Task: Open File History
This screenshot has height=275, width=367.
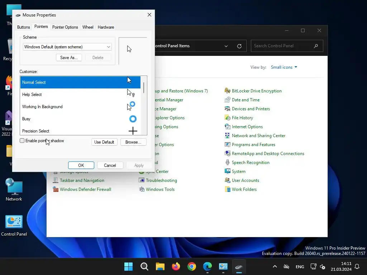Action: pyautogui.click(x=242, y=118)
